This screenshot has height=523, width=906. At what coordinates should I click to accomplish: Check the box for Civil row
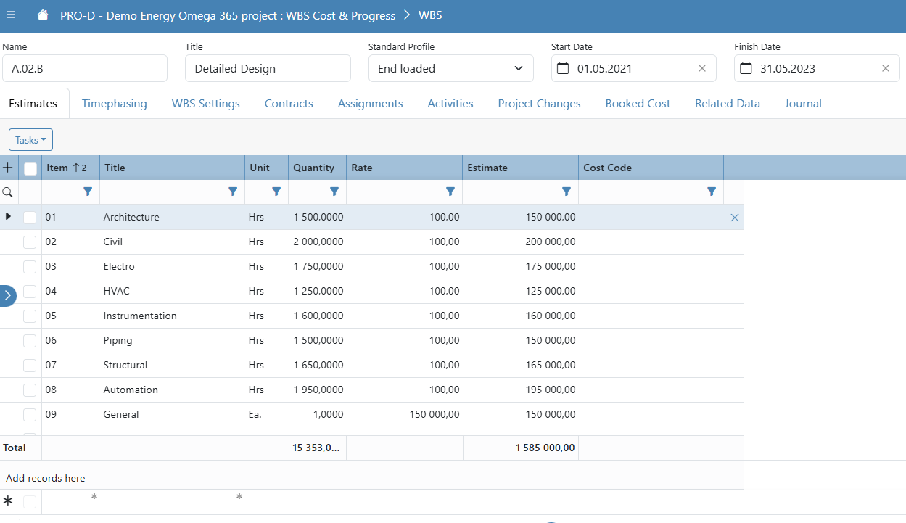30,242
